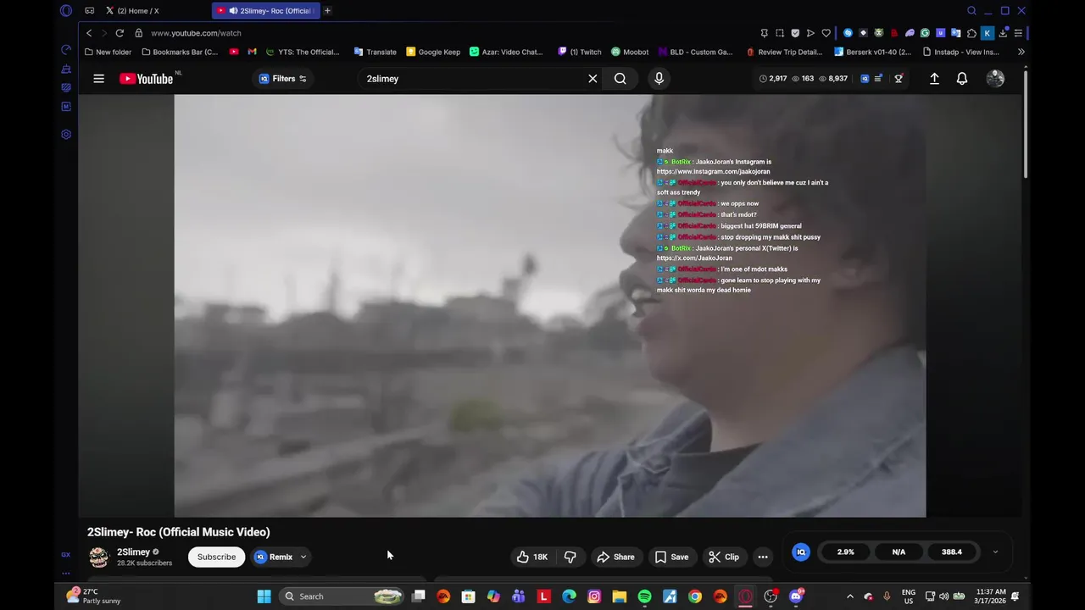Open vidIQ trophy achievements icon
The image size is (1085, 610).
(x=899, y=79)
